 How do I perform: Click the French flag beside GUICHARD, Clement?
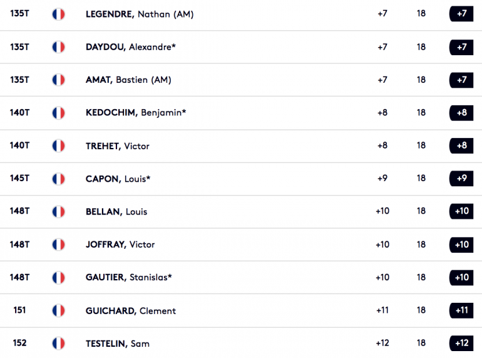click(x=58, y=310)
